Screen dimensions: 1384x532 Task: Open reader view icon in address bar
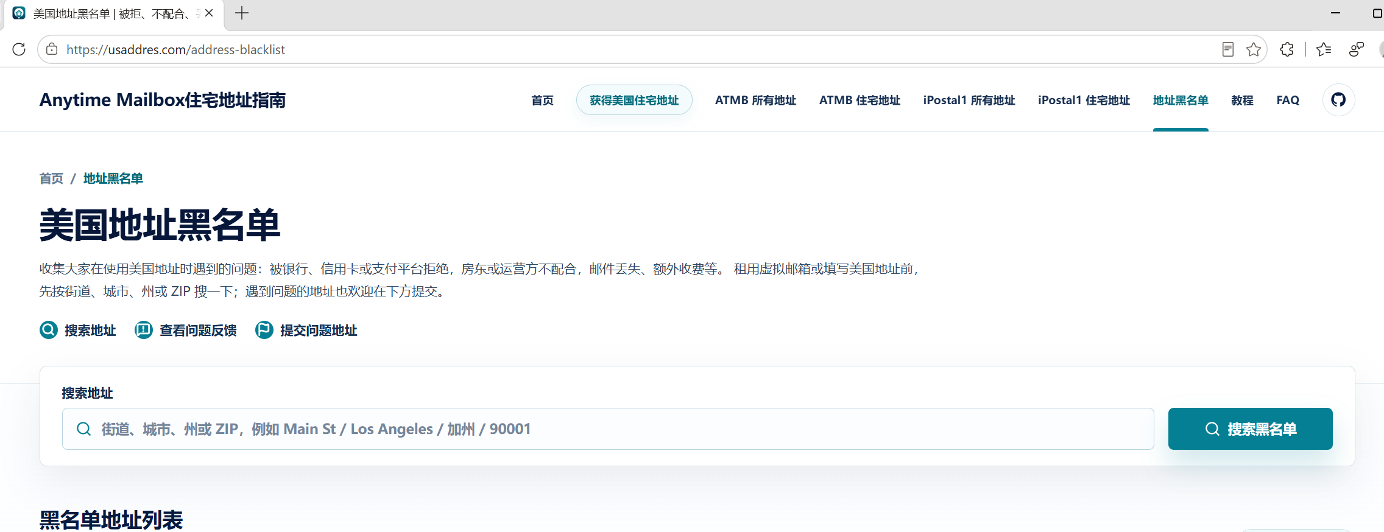pyautogui.click(x=1228, y=49)
